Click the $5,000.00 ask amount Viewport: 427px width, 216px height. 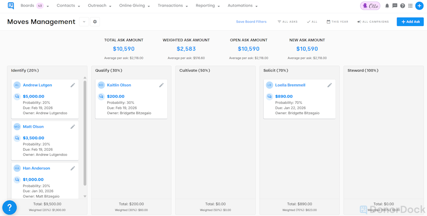[34, 96]
